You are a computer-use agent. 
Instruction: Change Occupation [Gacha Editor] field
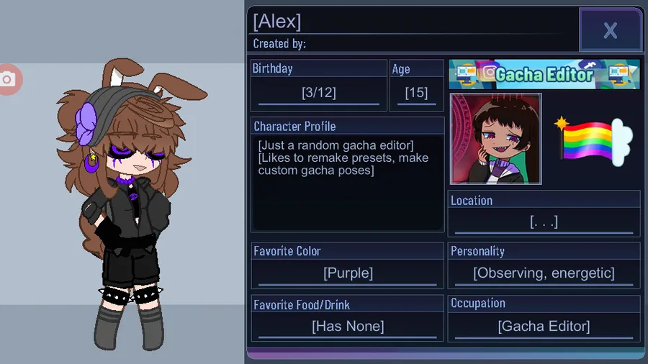[544, 326]
